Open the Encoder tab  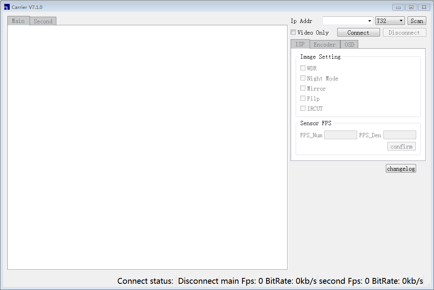click(325, 45)
